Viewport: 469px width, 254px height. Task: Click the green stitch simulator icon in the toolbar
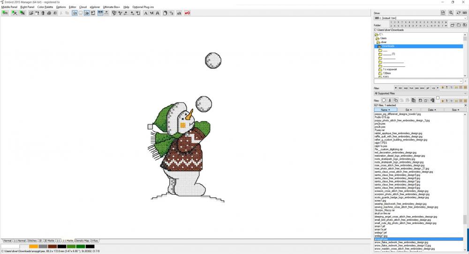tap(5, 13)
